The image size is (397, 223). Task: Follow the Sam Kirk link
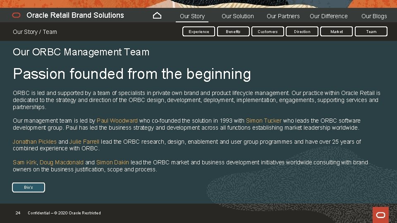click(x=24, y=162)
